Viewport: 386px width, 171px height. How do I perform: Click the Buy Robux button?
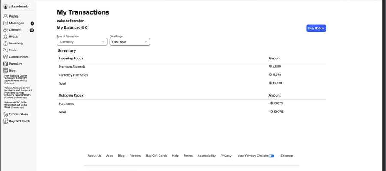point(316,28)
